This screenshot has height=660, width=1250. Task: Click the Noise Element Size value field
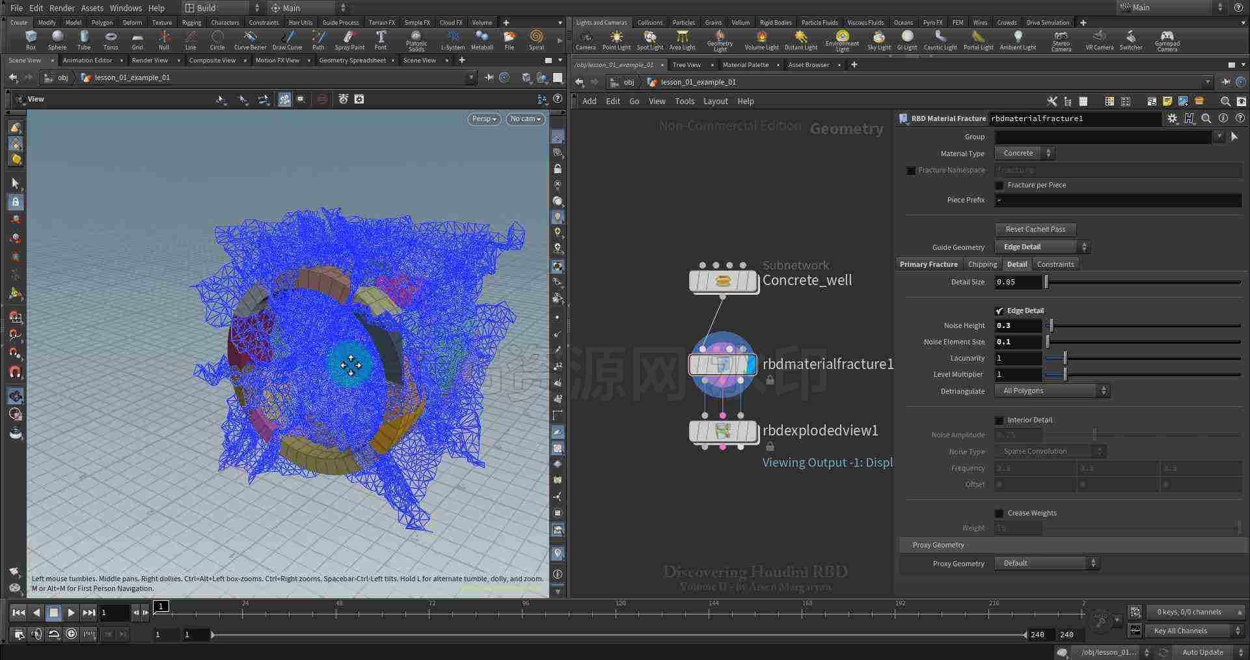point(1018,342)
